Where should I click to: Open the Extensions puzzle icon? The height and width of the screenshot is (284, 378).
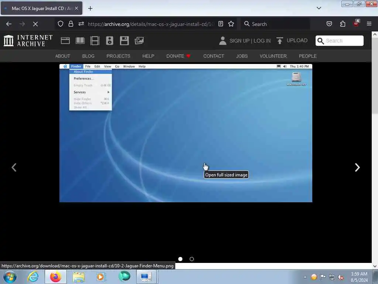click(343, 24)
